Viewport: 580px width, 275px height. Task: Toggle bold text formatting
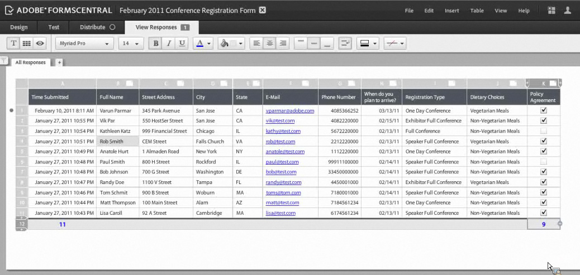tap(155, 44)
